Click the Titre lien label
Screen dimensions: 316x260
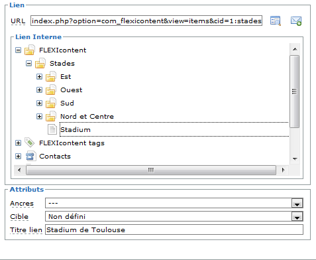click(x=26, y=230)
